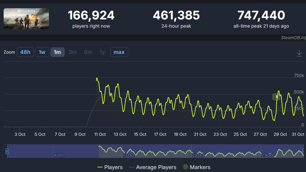Screen dimensions: 306x172
Task: Click the 6 Oct label in navigator
Action: (59, 155)
